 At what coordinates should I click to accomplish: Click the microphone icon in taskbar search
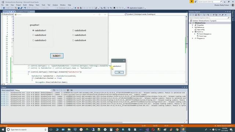click(x=46, y=129)
